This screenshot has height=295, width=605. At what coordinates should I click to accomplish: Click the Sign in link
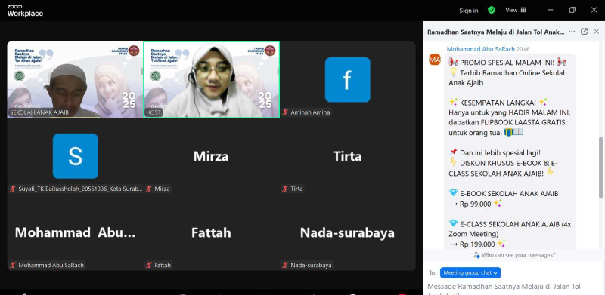(468, 11)
